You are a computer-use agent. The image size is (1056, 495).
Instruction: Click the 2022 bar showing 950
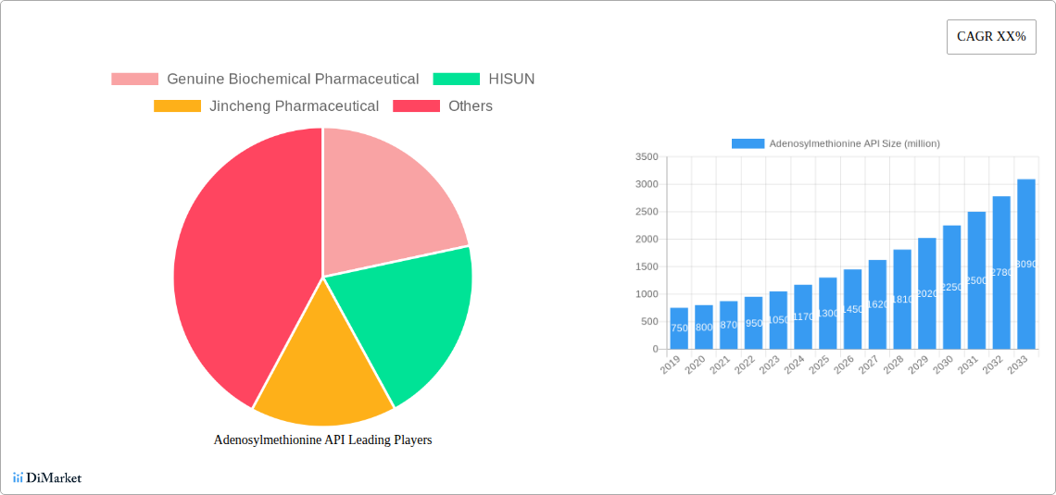(753, 323)
